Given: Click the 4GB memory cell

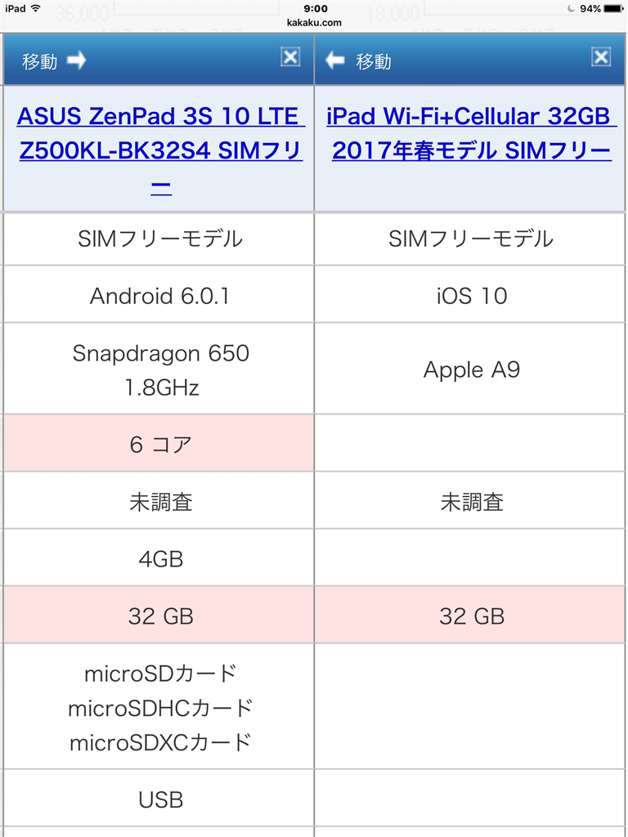Looking at the screenshot, I should [160, 559].
